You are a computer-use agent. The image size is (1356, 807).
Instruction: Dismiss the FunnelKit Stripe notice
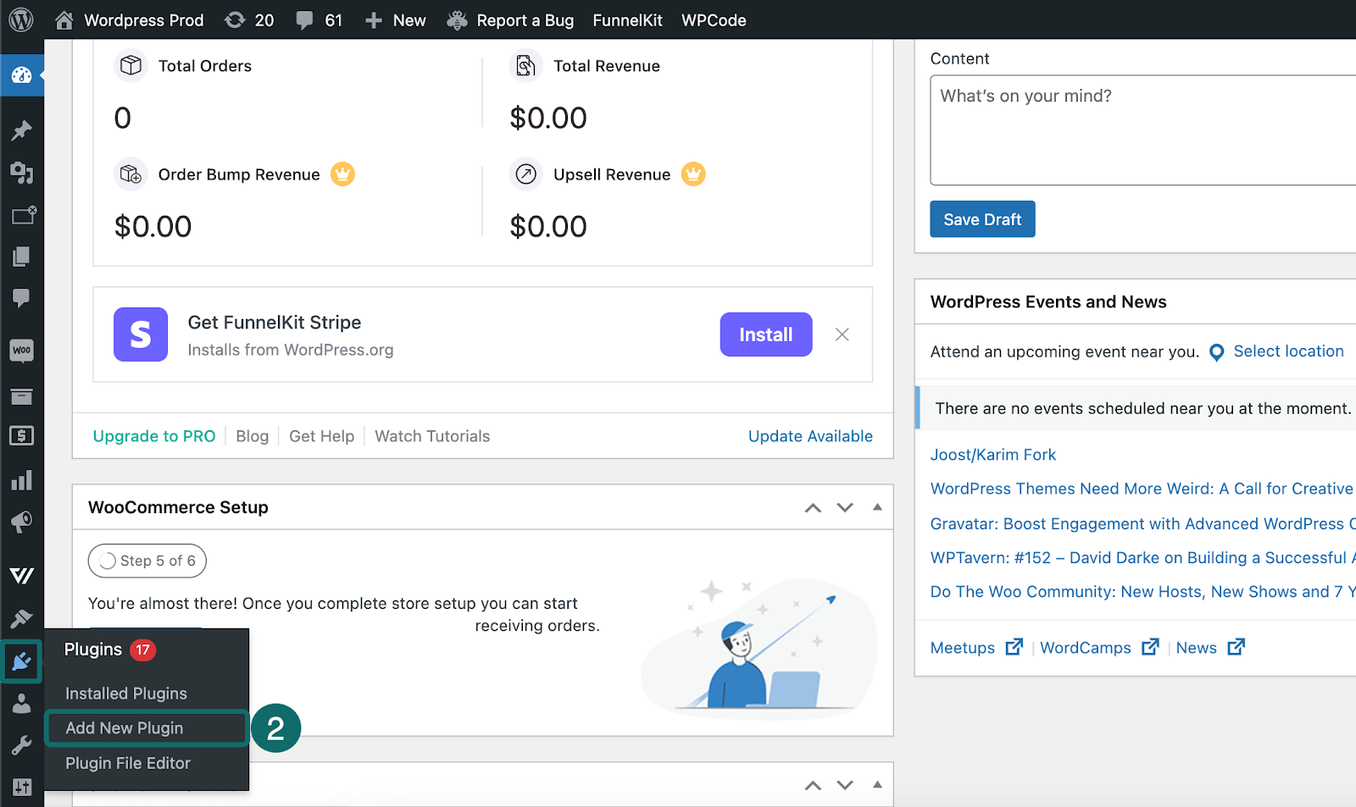coord(842,334)
